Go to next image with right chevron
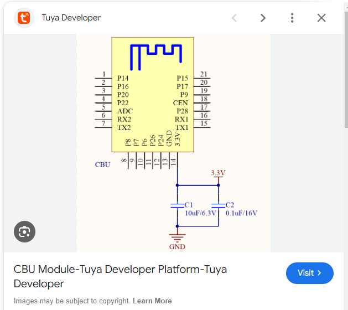Screen dimensions: 348x310 coord(263,18)
